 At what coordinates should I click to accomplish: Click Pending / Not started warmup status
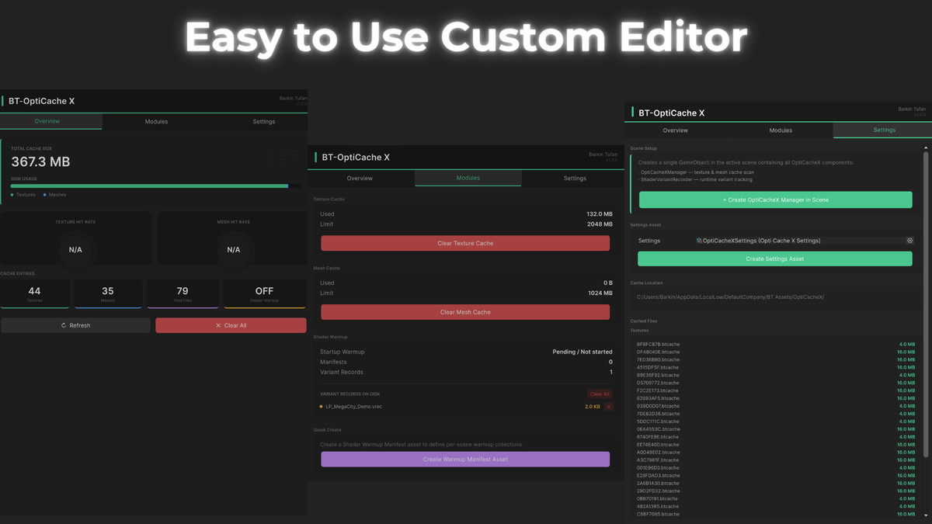pyautogui.click(x=582, y=352)
